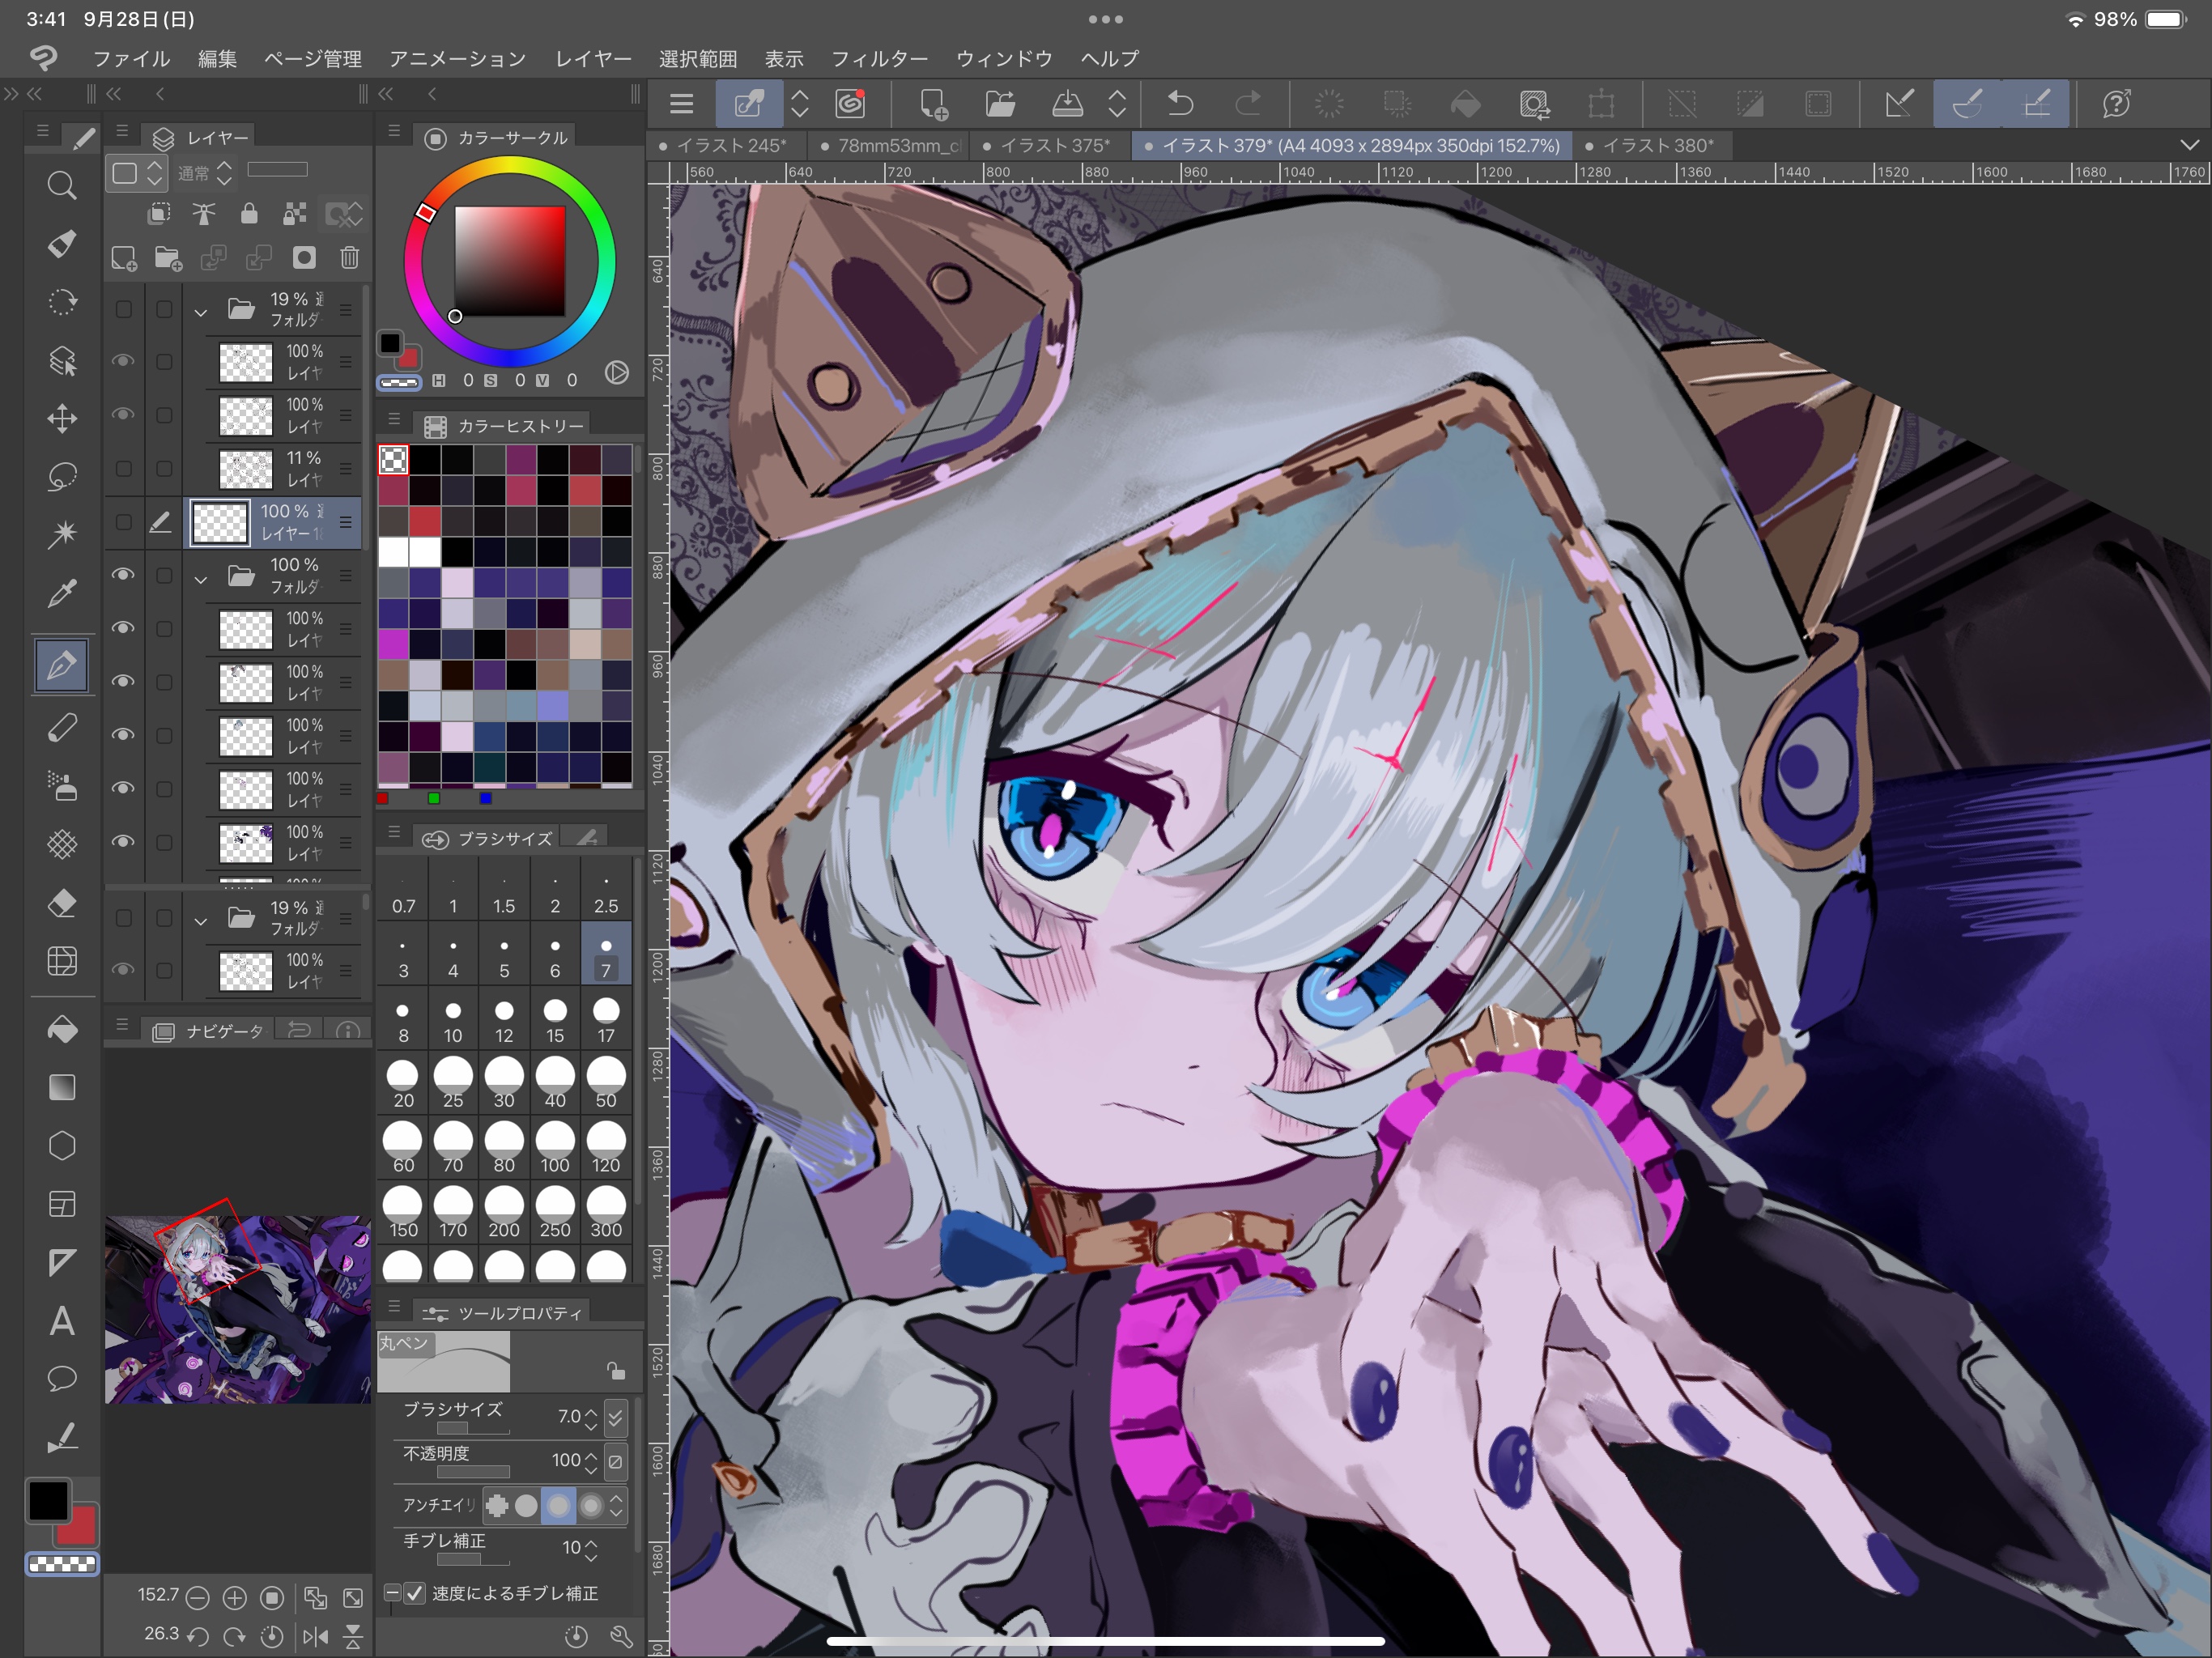
Task: Show the 11% layer using eye box
Action: pyautogui.click(x=123, y=468)
